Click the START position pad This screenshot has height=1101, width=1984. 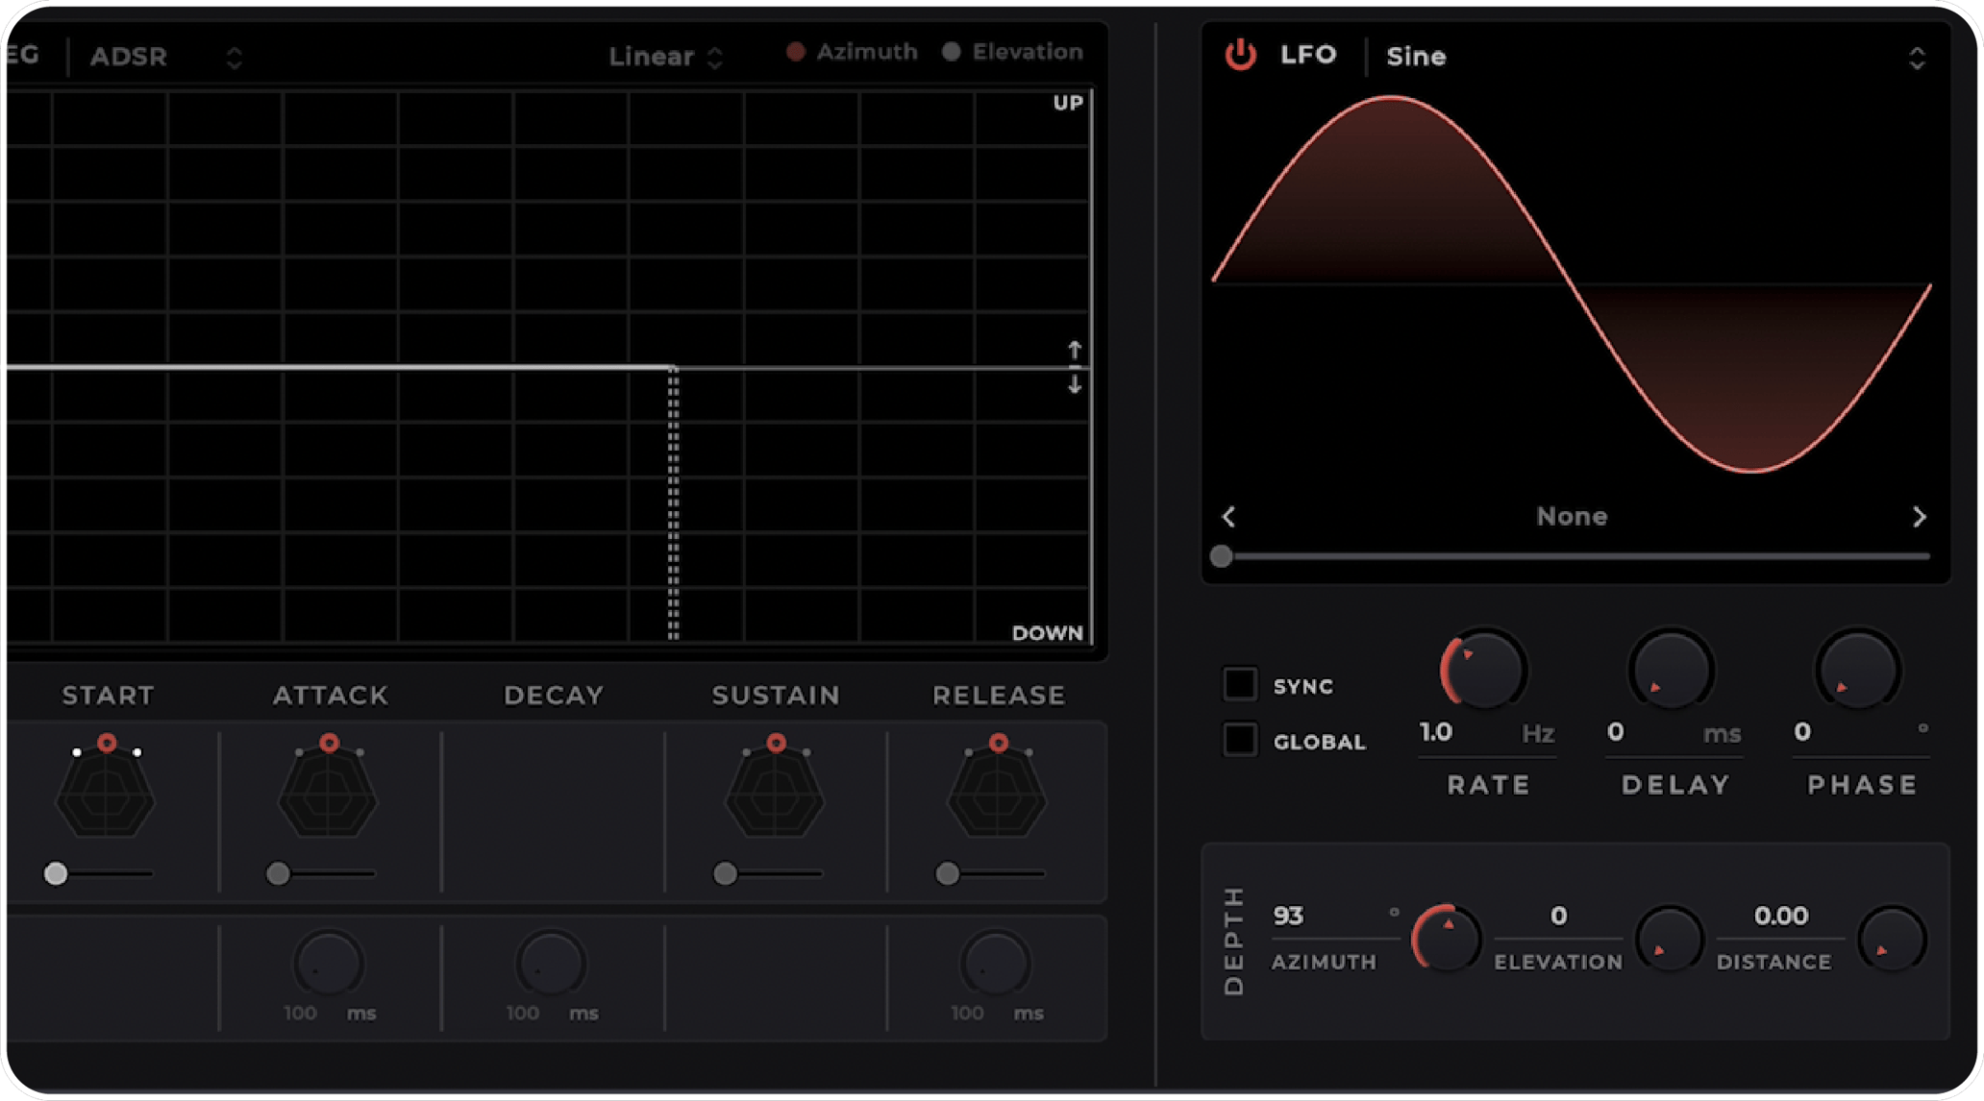tap(106, 793)
